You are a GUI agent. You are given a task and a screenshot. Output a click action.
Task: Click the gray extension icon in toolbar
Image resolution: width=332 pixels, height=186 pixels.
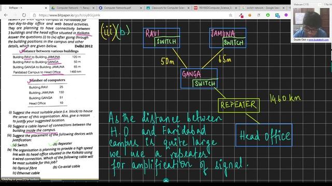coord(259,15)
